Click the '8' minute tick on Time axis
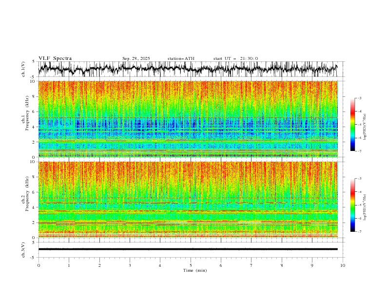The height and width of the screenshot is (298, 386). point(282,265)
